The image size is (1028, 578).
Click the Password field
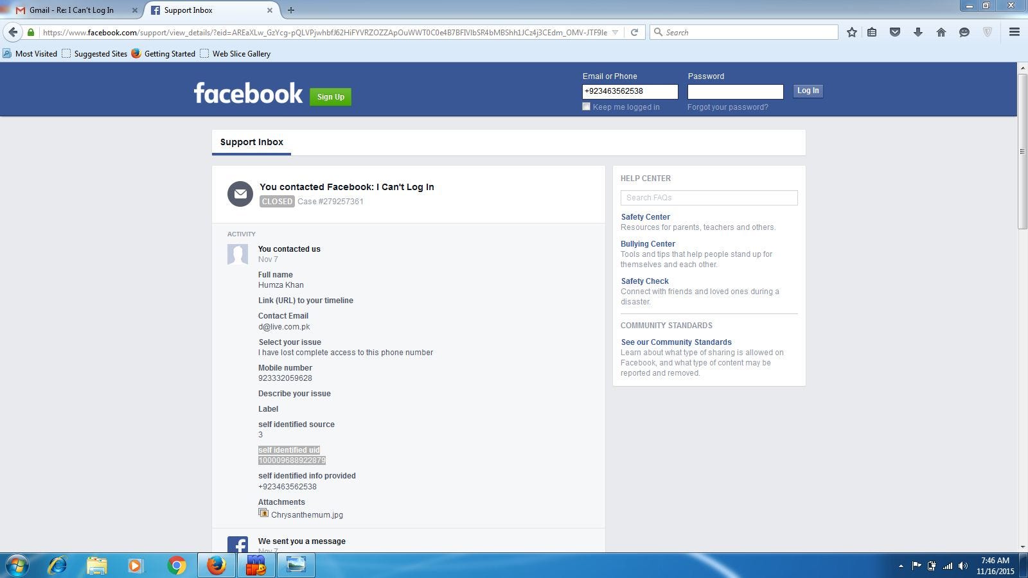tap(736, 91)
